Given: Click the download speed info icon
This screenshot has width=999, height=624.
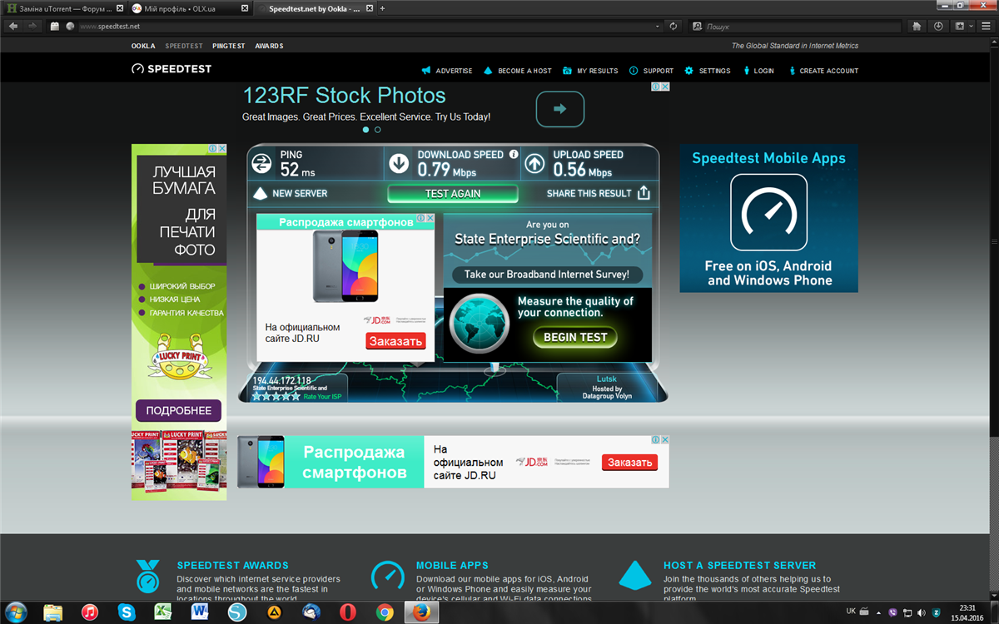Looking at the screenshot, I should tap(514, 155).
